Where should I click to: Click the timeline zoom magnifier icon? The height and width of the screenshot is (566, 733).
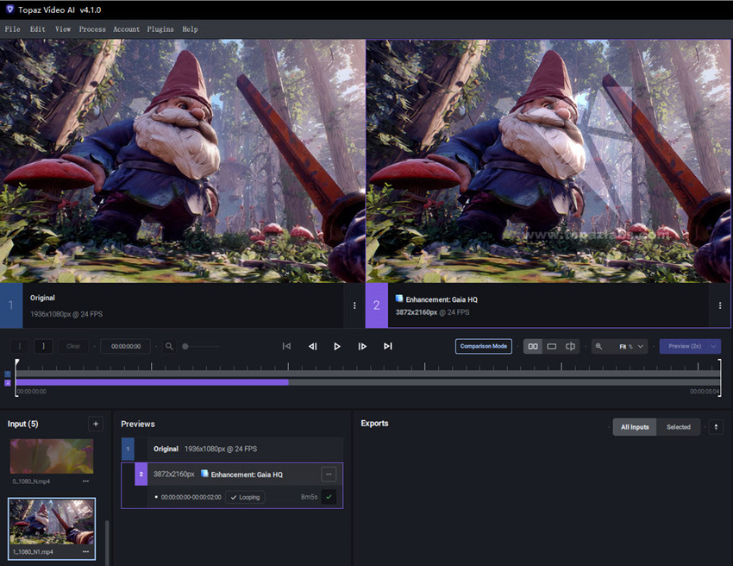tap(169, 346)
